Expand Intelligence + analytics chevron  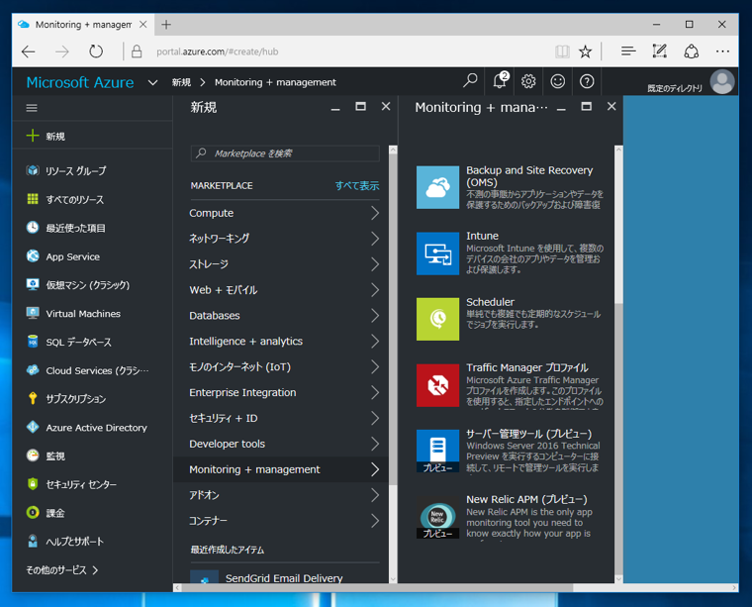click(x=375, y=342)
